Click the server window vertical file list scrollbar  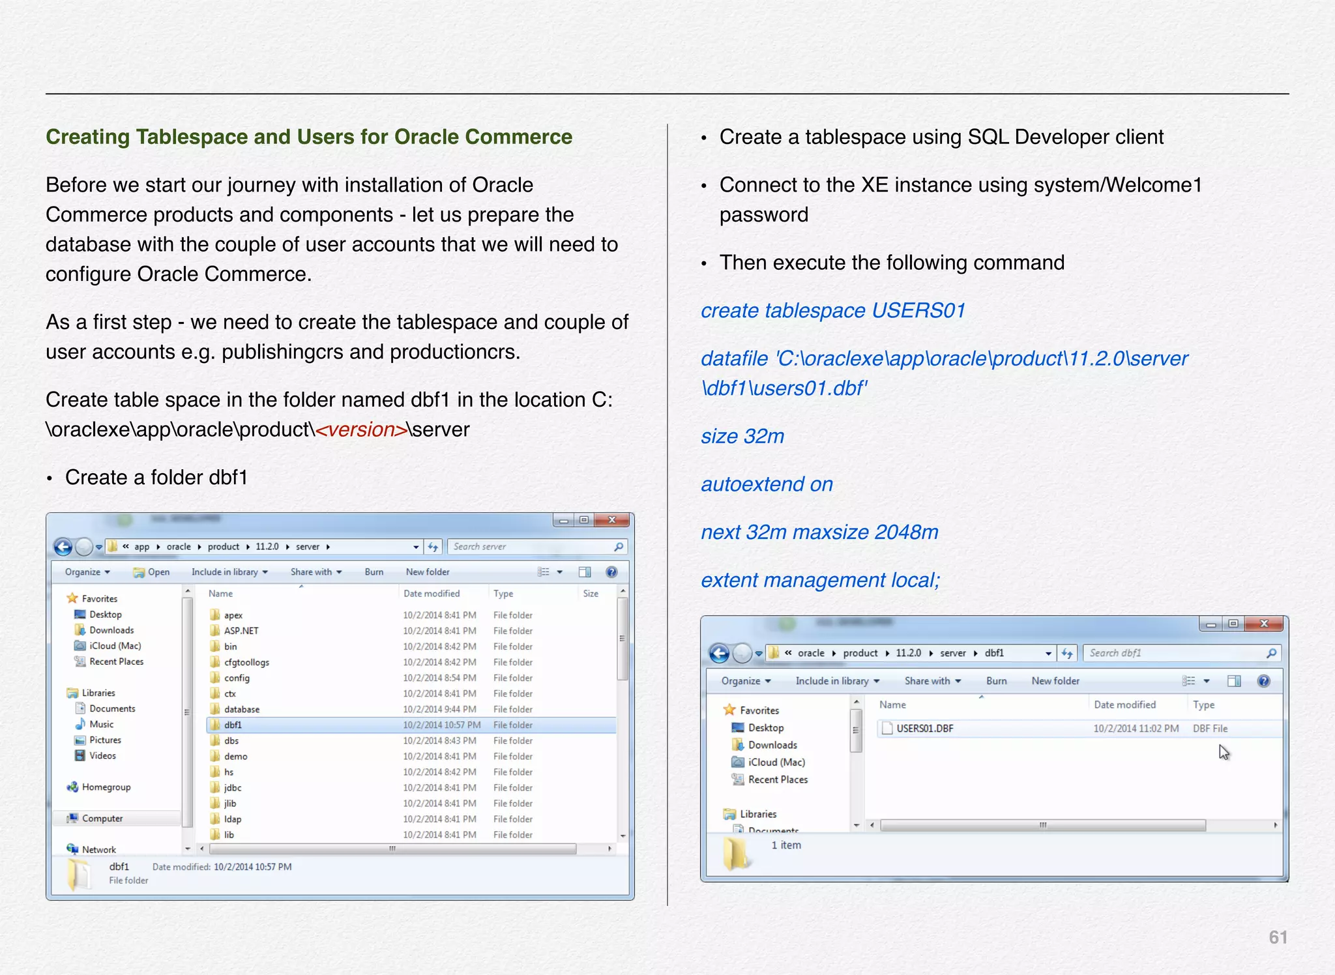tap(623, 639)
